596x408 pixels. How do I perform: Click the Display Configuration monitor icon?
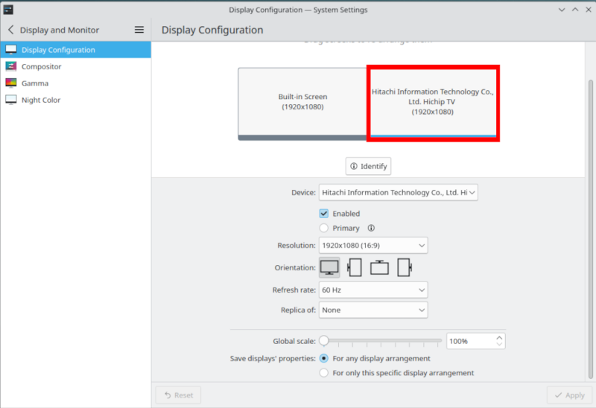pyautogui.click(x=11, y=49)
